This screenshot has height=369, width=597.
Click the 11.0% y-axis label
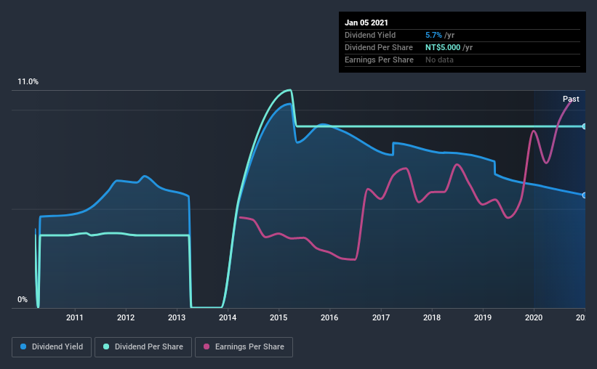pyautogui.click(x=28, y=82)
